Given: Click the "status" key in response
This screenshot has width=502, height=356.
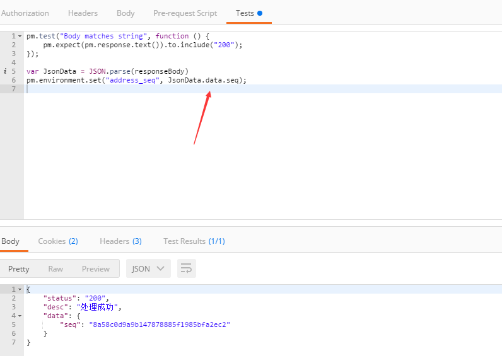Looking at the screenshot, I should click(60, 299).
